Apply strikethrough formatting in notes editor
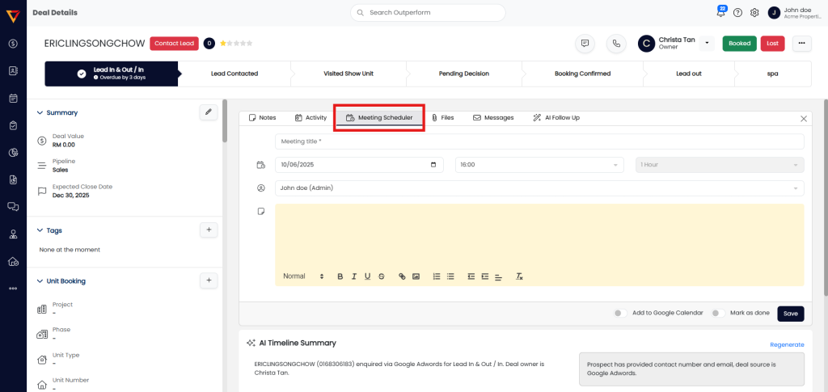Viewport: 828px width, 392px height. click(x=382, y=276)
